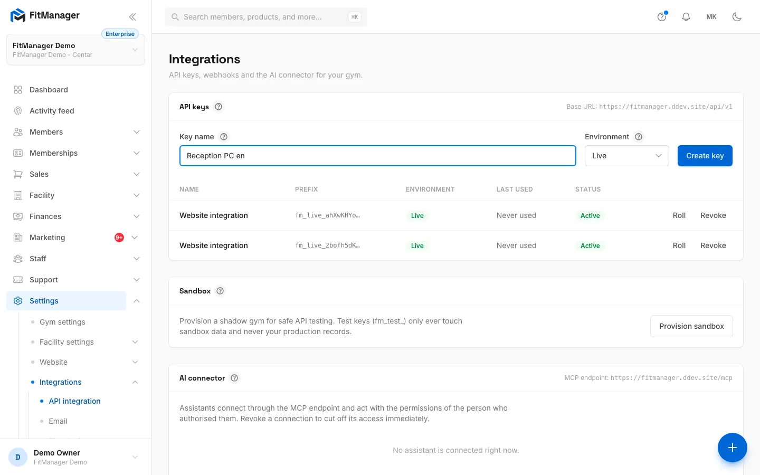
Task: Toggle dark mode with the moon icon
Action: coord(737,17)
